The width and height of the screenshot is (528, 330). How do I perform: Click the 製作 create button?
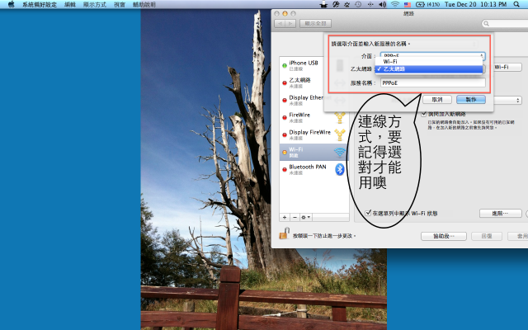[471, 100]
